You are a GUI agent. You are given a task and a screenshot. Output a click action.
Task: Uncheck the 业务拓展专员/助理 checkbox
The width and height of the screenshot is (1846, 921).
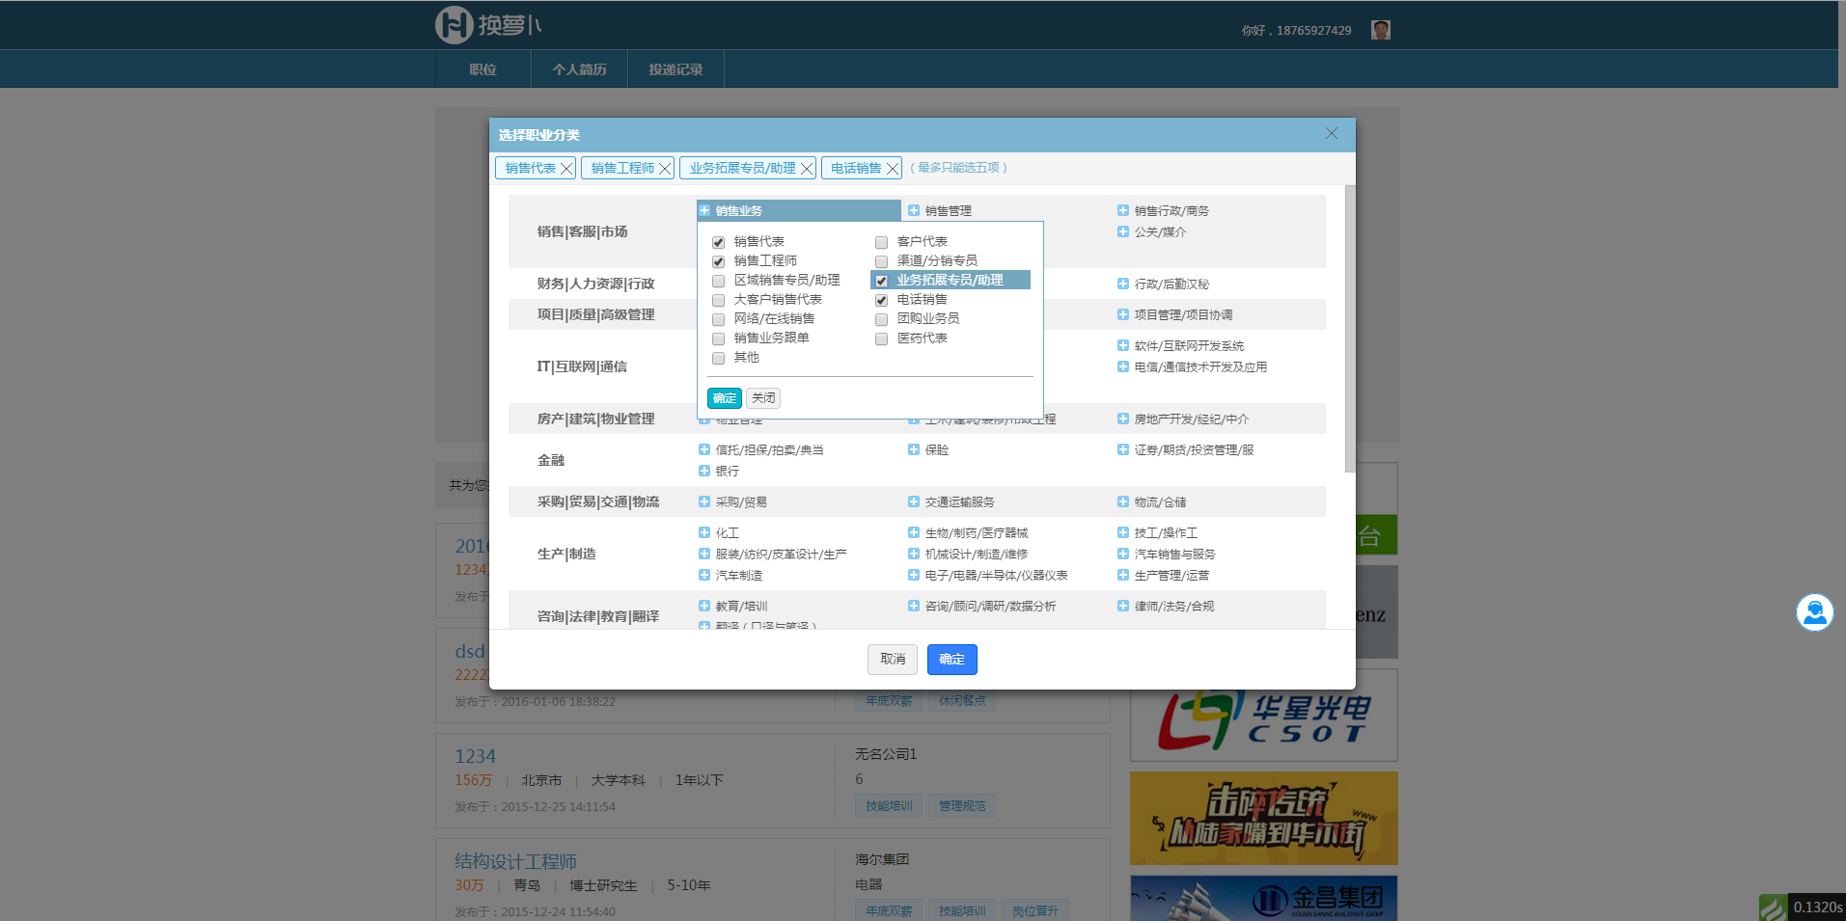click(881, 281)
